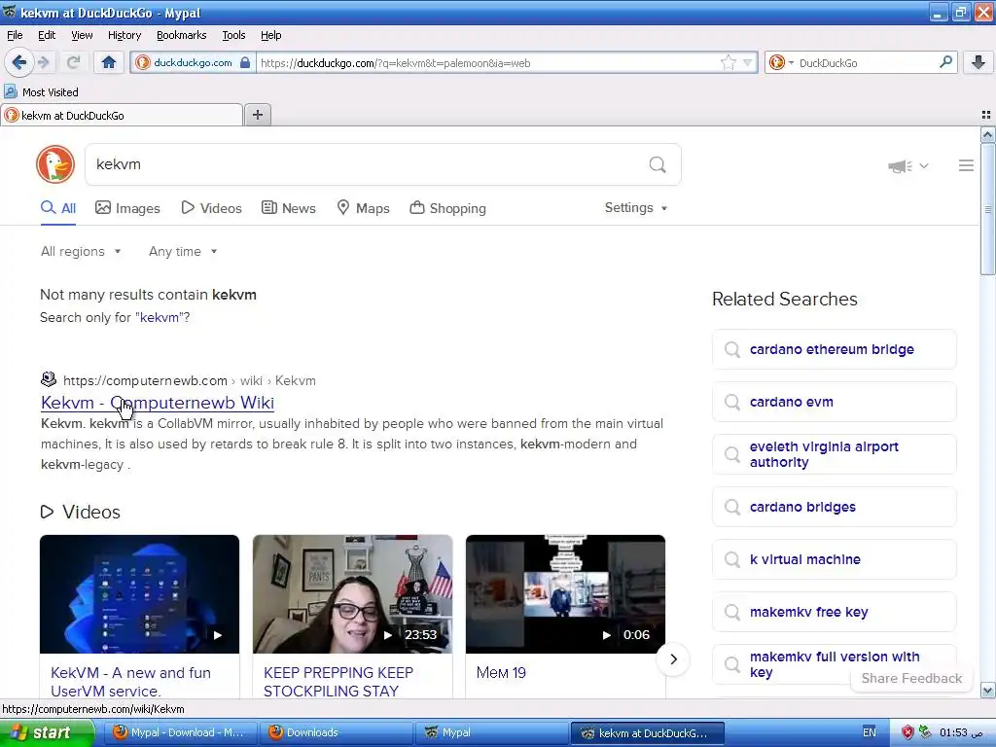Viewport: 996px width, 747px height.
Task: Switch to the Videos results tab
Action: click(211, 208)
